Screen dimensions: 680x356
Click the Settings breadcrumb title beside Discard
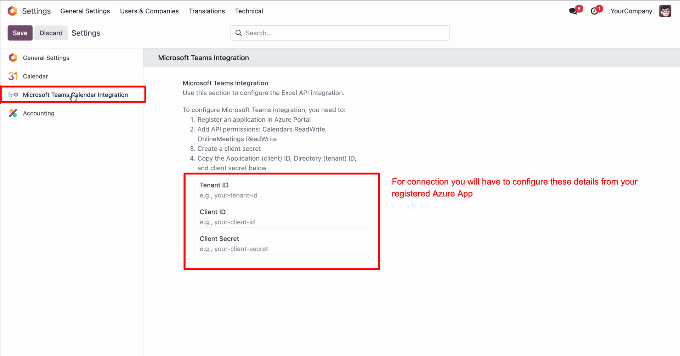tap(86, 33)
